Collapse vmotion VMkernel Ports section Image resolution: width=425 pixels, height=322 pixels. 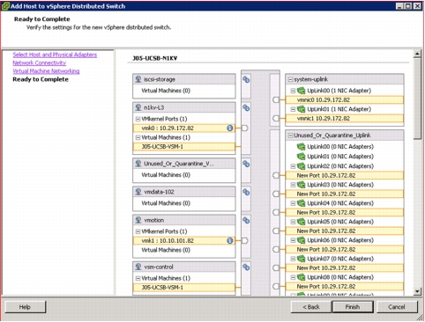click(138, 231)
